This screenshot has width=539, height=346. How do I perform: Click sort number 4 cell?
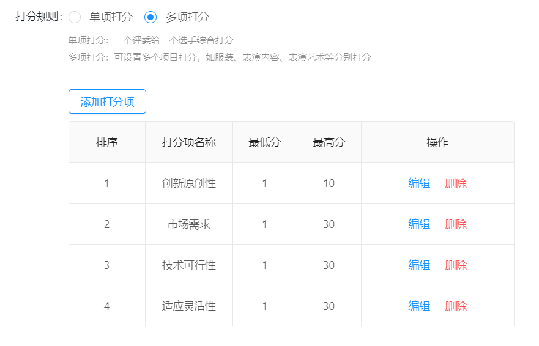107,306
